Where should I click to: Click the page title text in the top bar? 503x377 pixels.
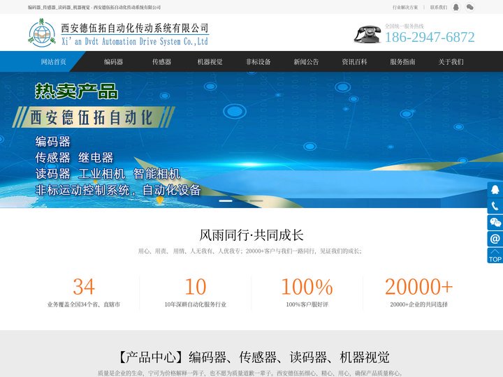94,8
